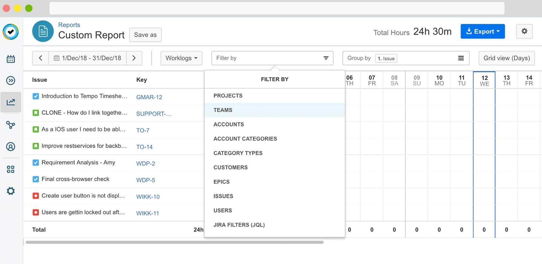Click the story icon for CLONE issue
The width and height of the screenshot is (542, 264).
tap(36, 113)
